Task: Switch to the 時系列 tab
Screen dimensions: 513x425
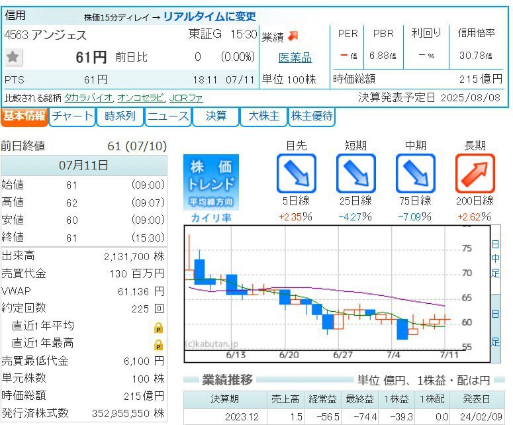Action: (120, 116)
